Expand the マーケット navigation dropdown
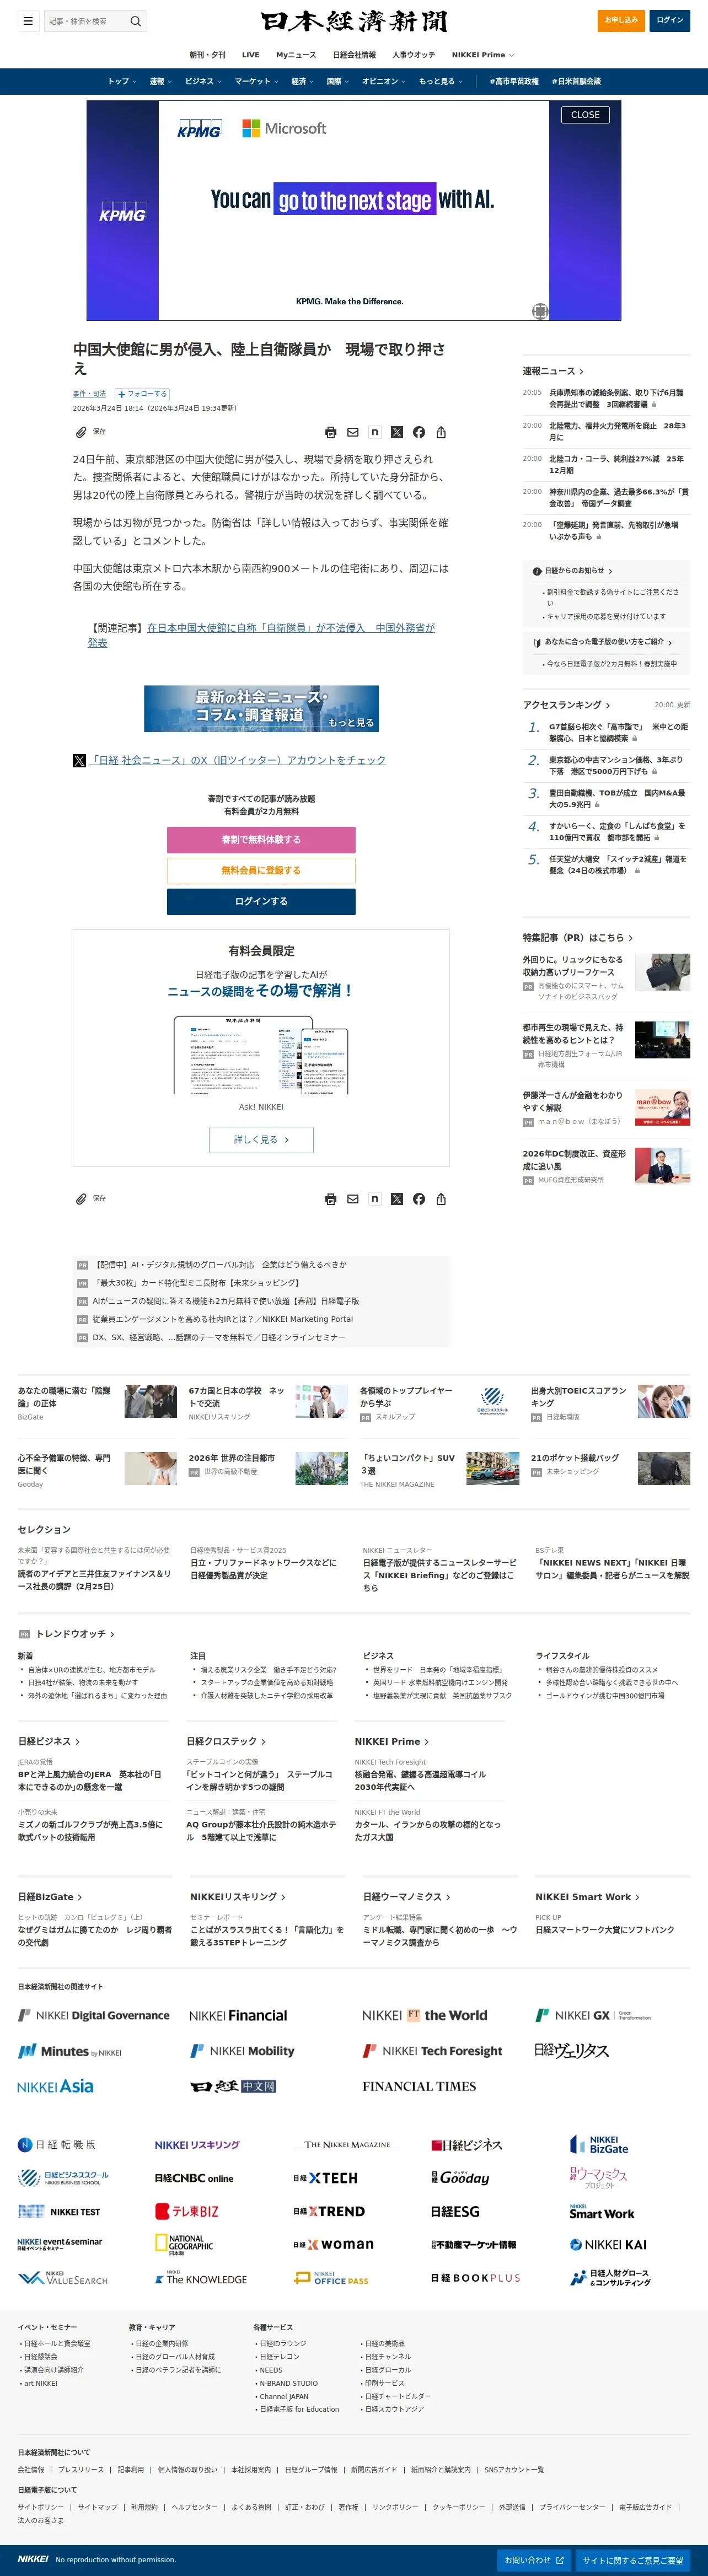 tap(256, 82)
